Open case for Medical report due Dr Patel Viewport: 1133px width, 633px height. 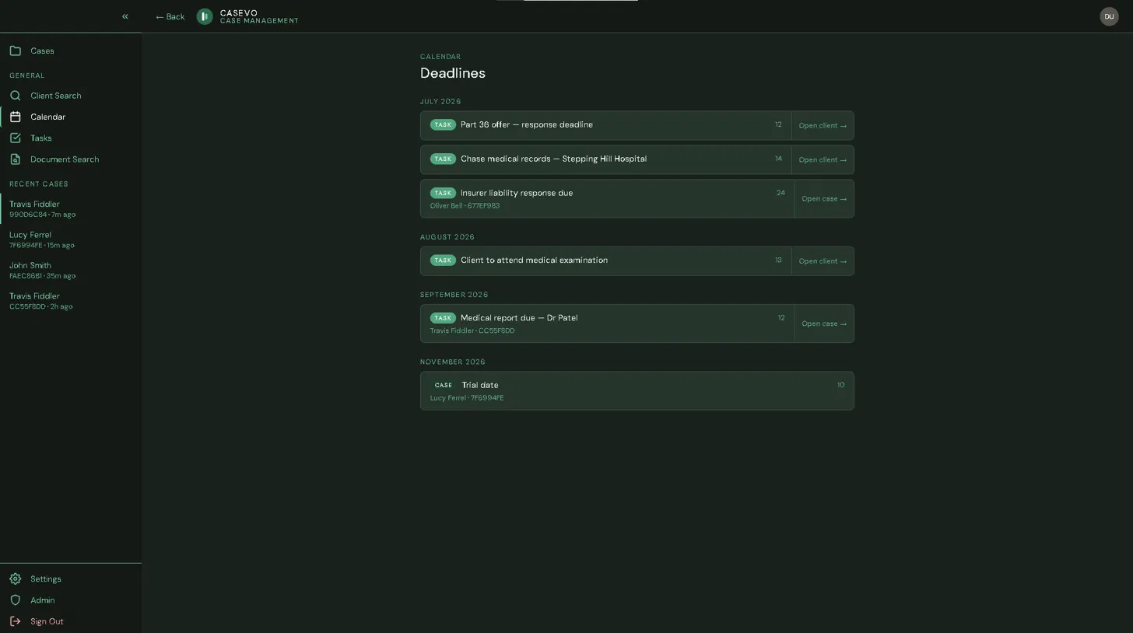click(824, 323)
